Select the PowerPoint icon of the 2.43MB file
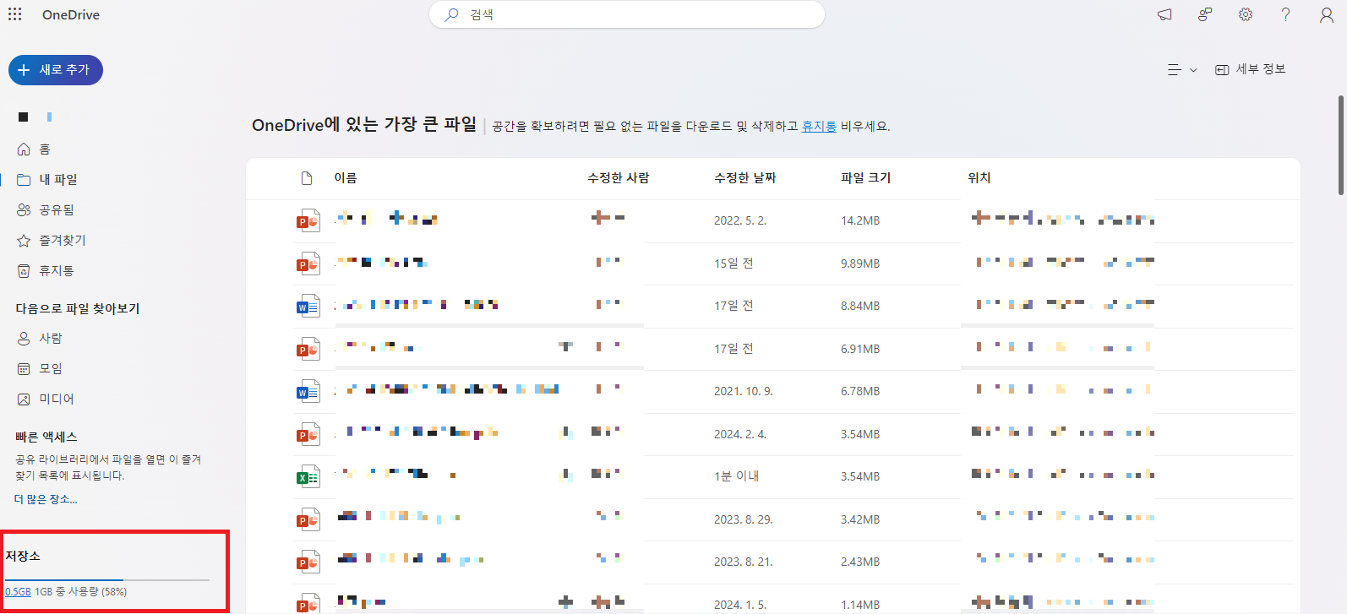Viewport: 1347px width, 614px height. tap(308, 562)
